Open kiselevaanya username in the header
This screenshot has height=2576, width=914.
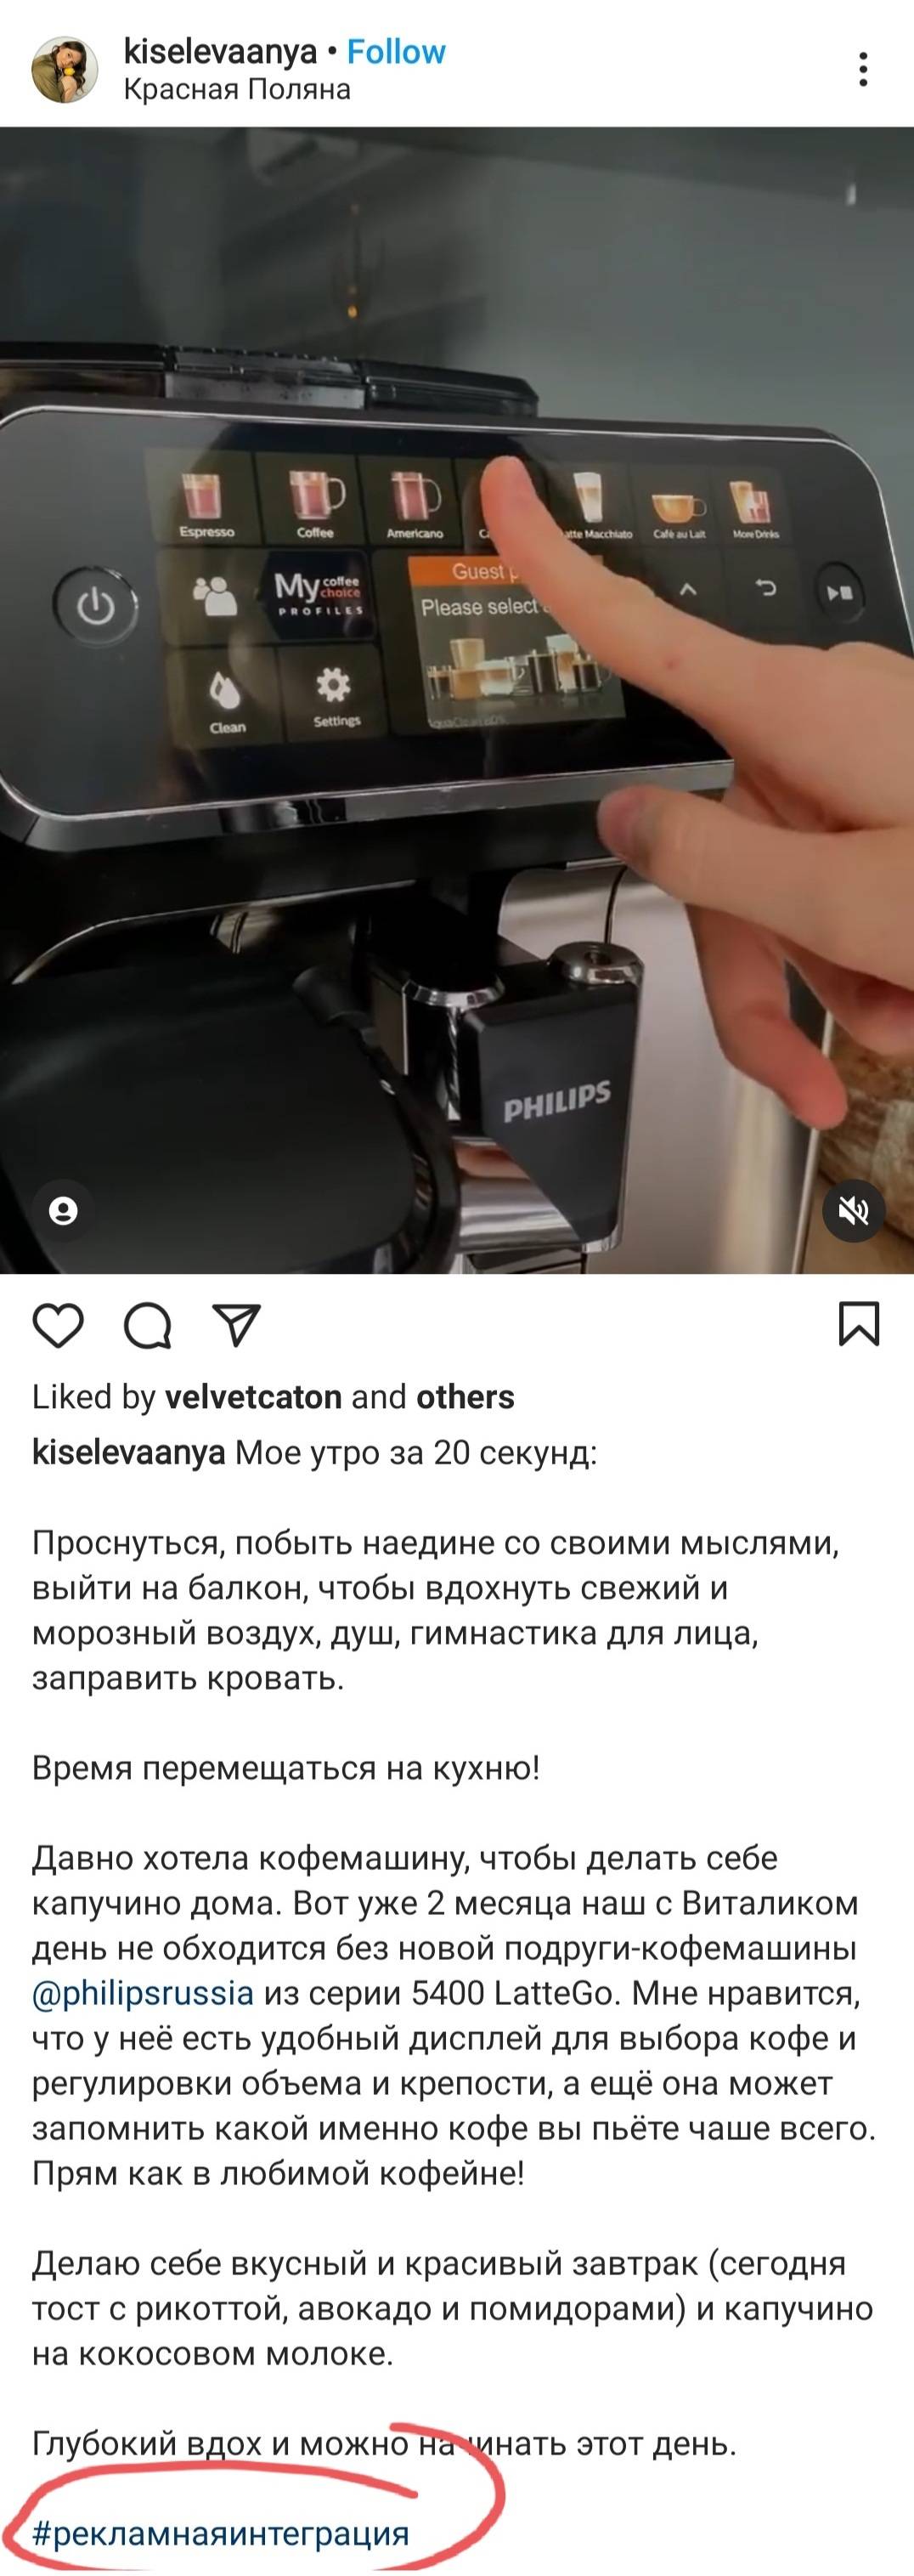click(x=220, y=52)
